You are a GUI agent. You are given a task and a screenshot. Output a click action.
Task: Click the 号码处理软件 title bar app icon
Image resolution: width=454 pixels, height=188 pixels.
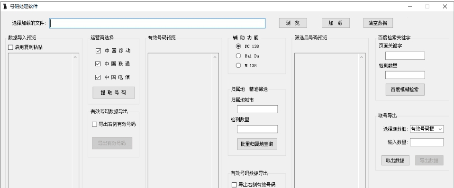click(5, 6)
